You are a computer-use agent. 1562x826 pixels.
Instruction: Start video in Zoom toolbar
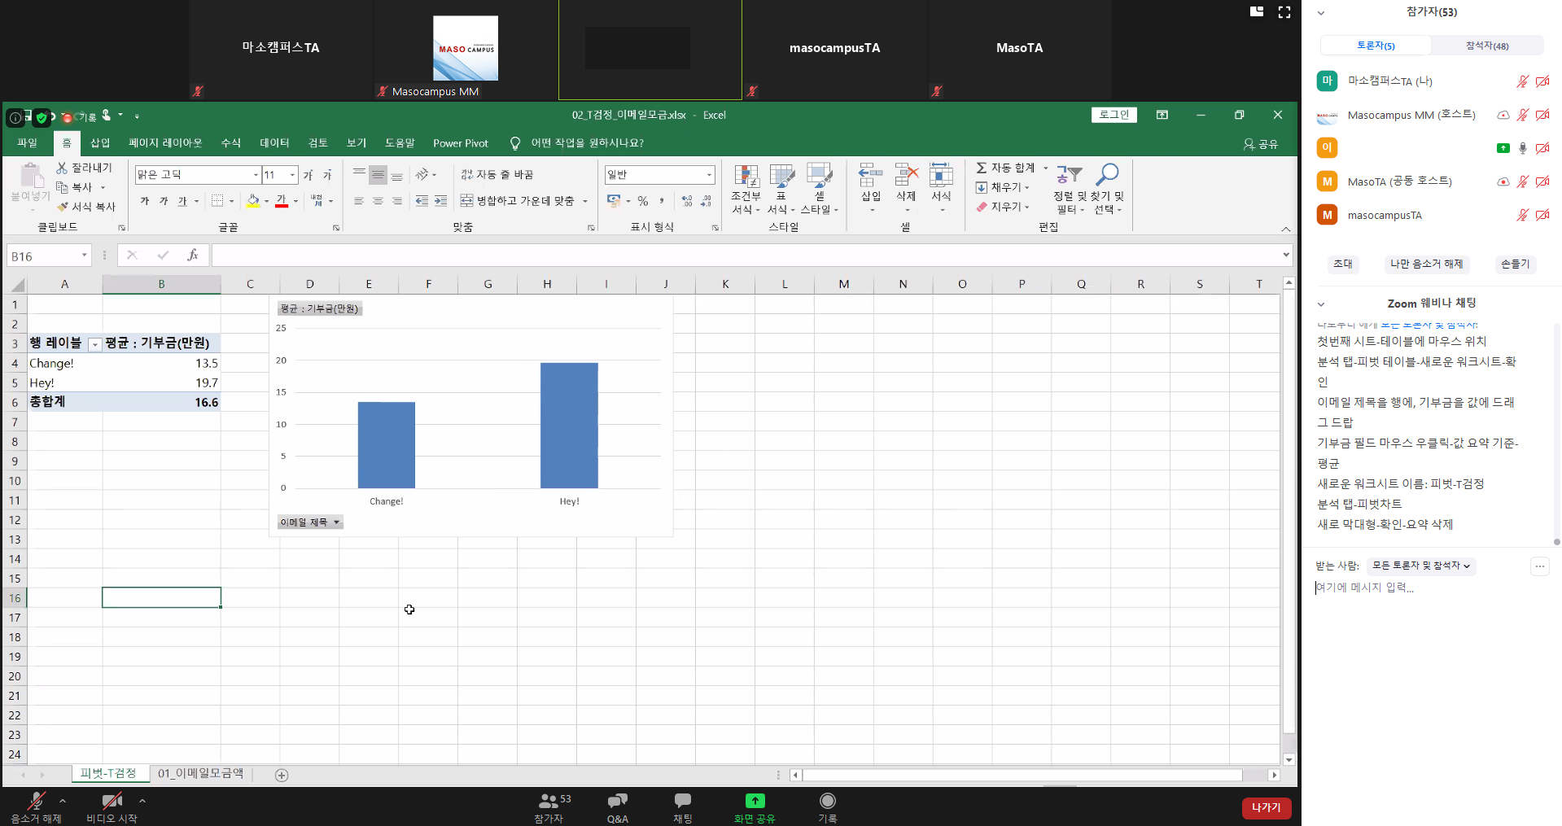[112, 806]
